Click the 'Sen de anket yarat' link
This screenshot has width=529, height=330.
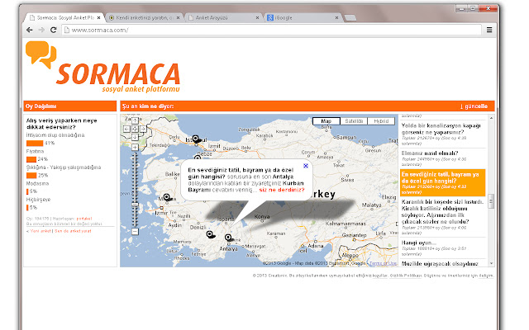tap(73, 231)
